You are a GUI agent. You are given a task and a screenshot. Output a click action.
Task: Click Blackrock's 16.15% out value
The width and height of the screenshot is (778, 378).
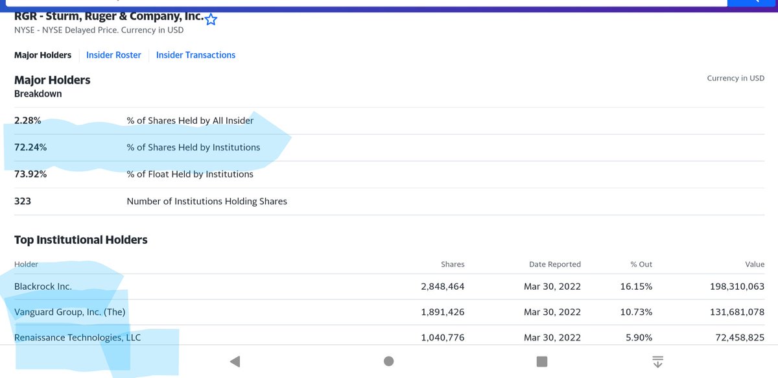[x=637, y=286]
